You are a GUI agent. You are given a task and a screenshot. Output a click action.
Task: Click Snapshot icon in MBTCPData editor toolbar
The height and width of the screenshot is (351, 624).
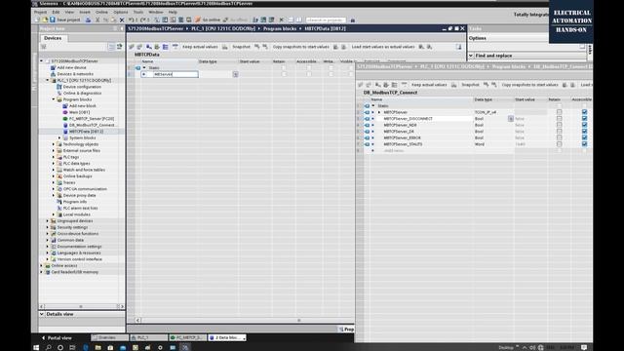tap(225, 47)
